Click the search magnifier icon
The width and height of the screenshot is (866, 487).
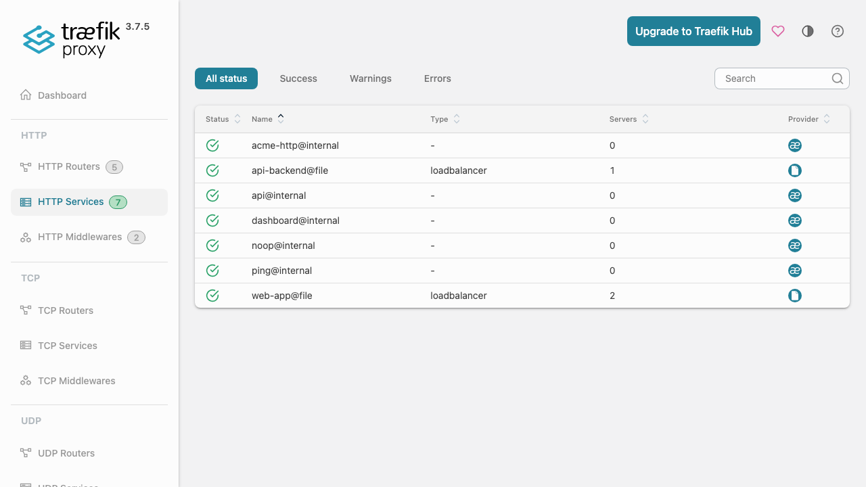click(x=838, y=78)
